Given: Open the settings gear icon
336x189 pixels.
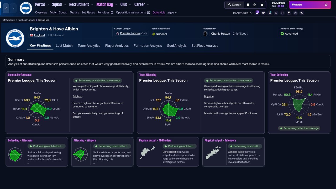Looking at the screenshot, I should [x=262, y=5].
